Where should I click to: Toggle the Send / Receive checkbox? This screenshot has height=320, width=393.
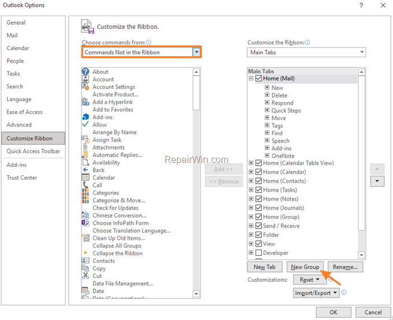pyautogui.click(x=259, y=226)
